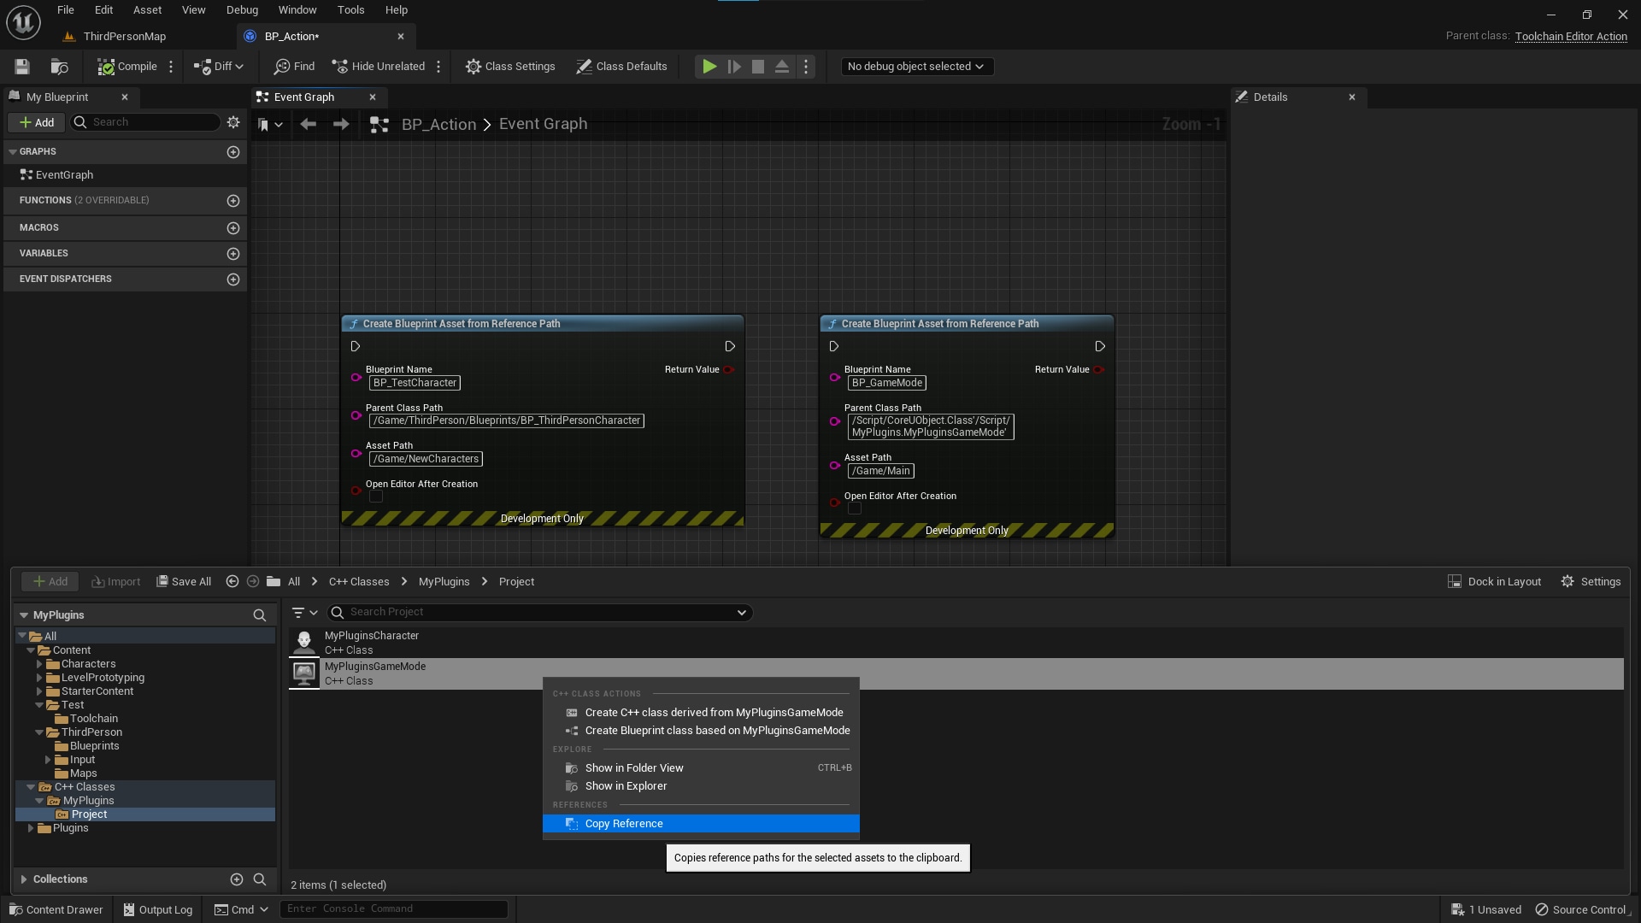Click Save All in the Content Browser
1641x923 pixels.
(x=183, y=581)
